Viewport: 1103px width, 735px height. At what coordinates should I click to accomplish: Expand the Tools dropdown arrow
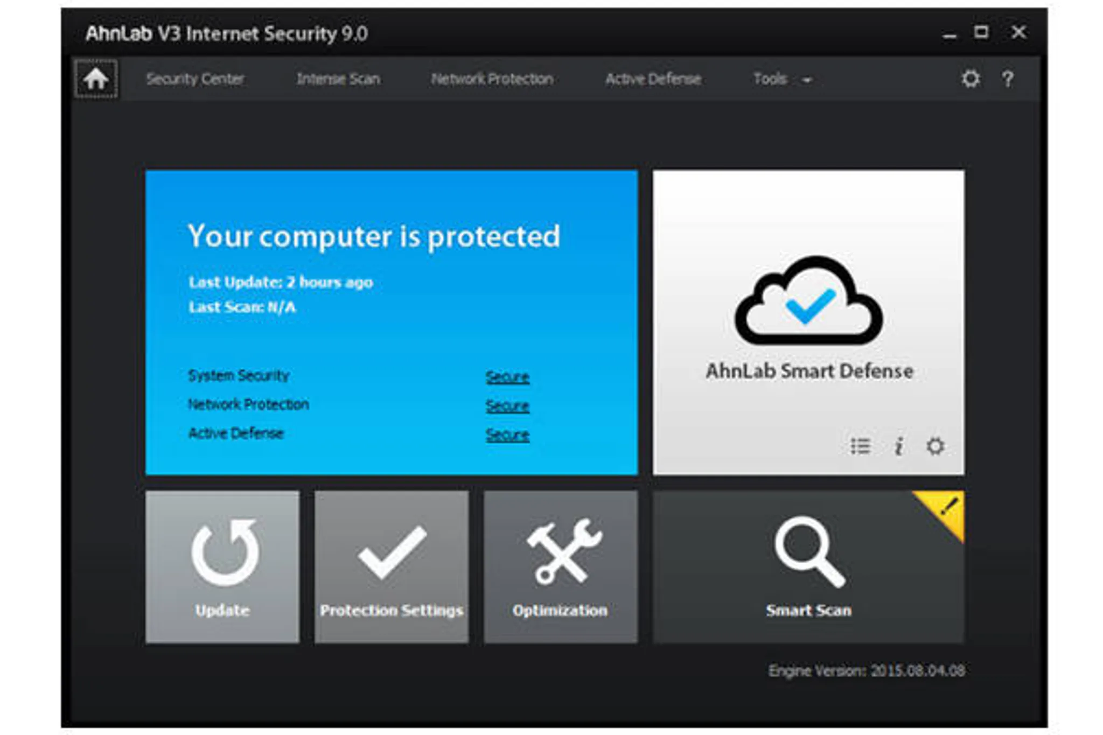tap(806, 80)
